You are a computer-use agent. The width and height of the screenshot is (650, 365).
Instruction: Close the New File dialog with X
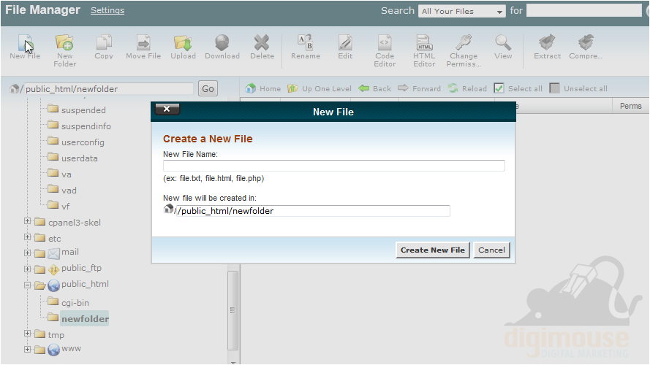167,109
